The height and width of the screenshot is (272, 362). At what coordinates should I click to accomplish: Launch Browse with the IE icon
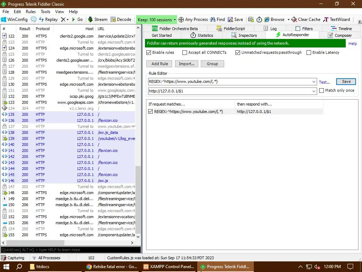coord(274,19)
